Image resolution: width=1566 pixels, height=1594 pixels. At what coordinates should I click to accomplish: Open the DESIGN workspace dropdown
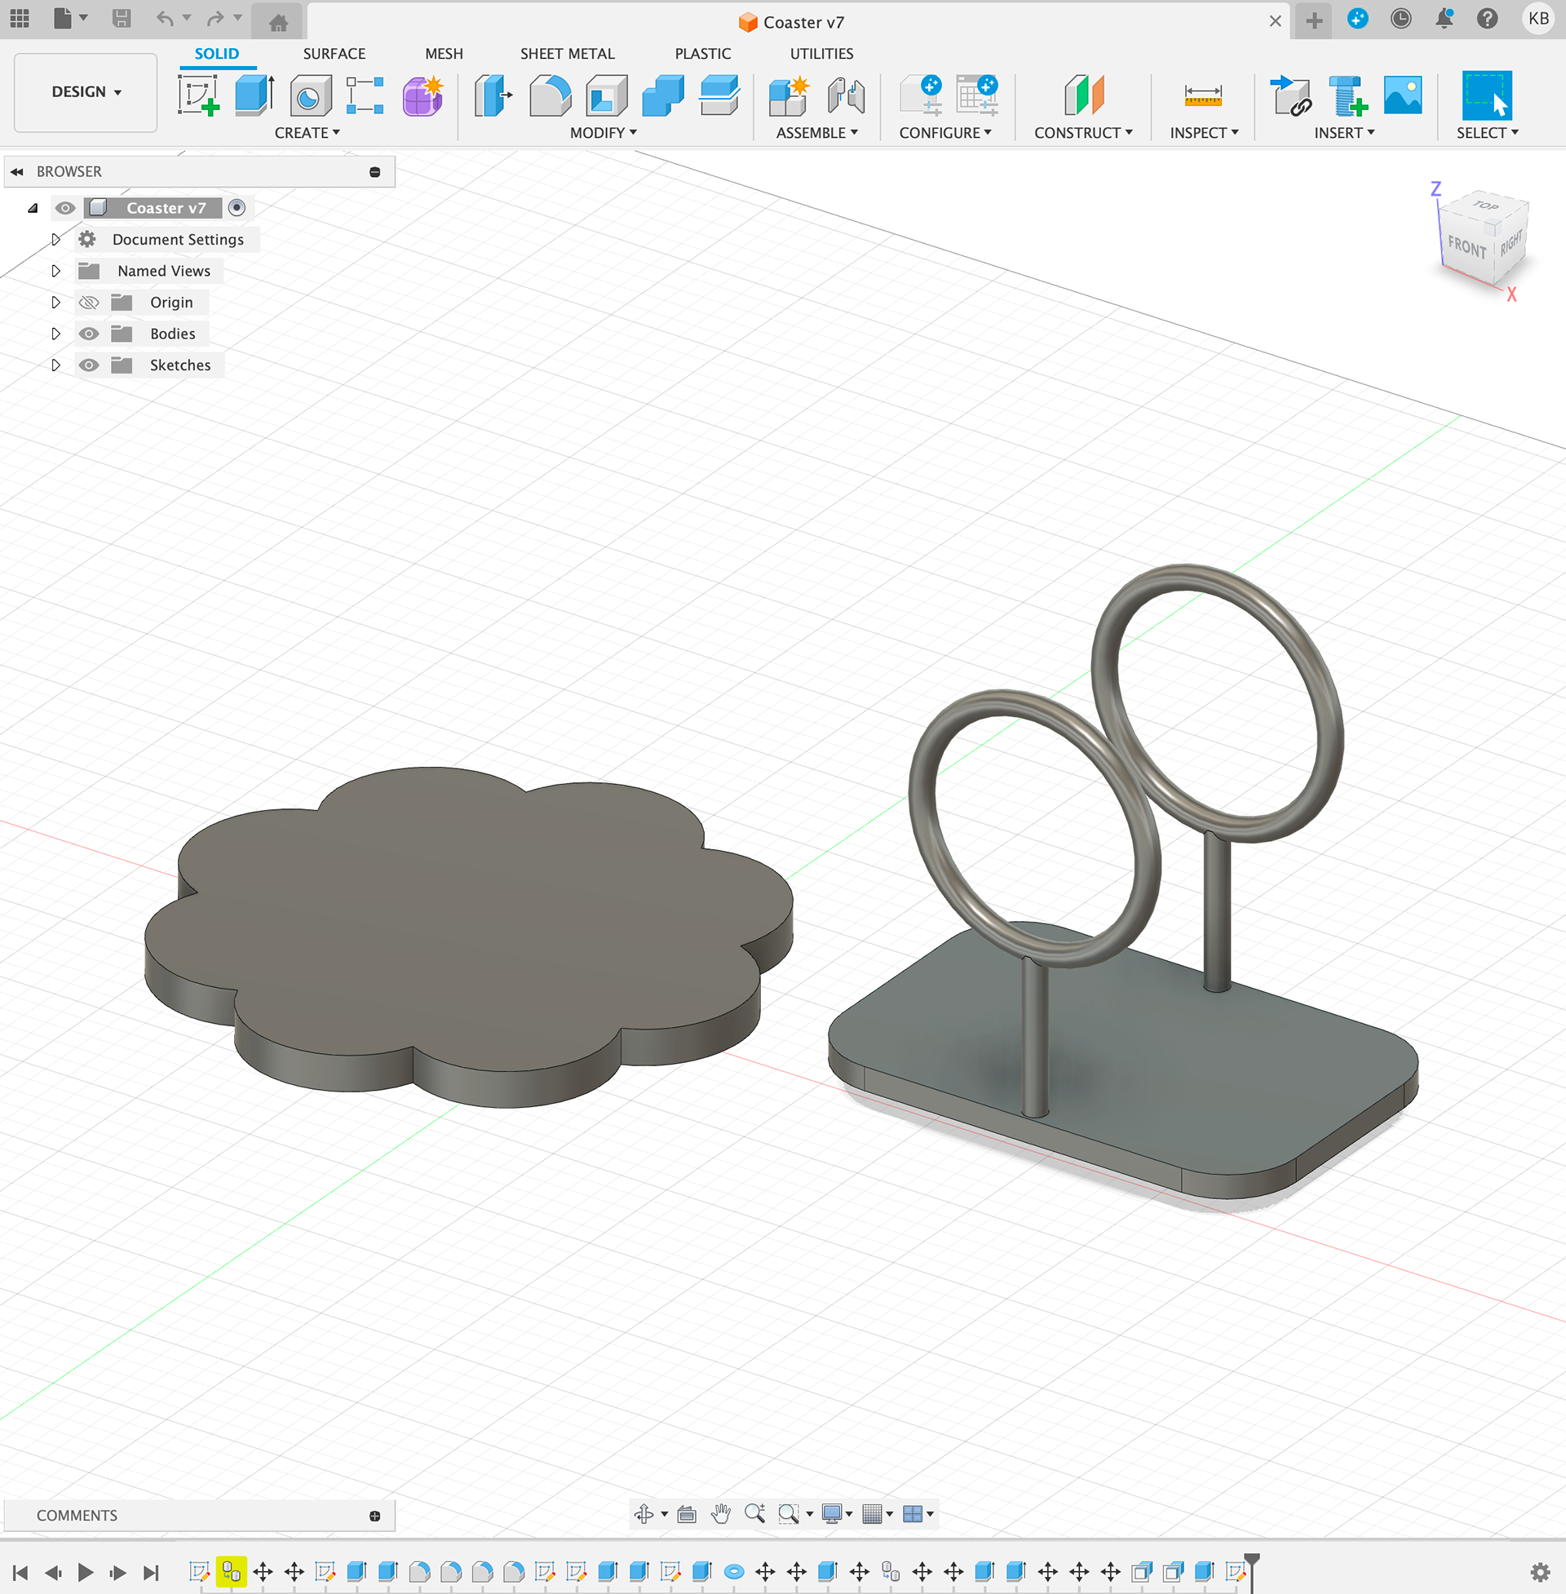[x=86, y=92]
